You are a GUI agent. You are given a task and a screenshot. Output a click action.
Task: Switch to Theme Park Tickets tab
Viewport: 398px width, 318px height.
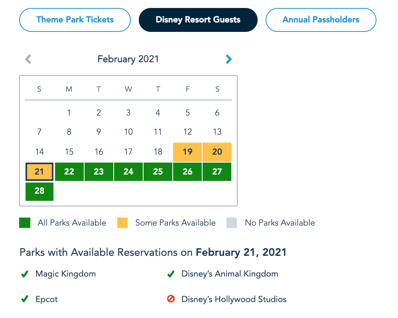point(75,20)
